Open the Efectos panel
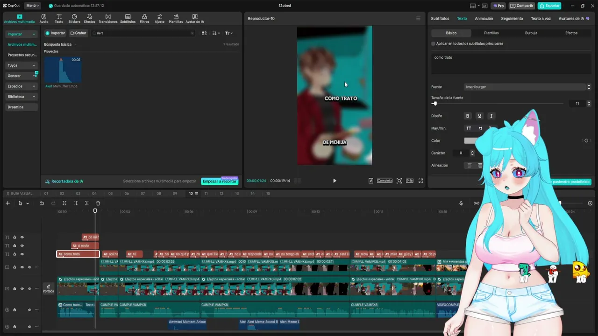This screenshot has height=336, width=598. 90,19
